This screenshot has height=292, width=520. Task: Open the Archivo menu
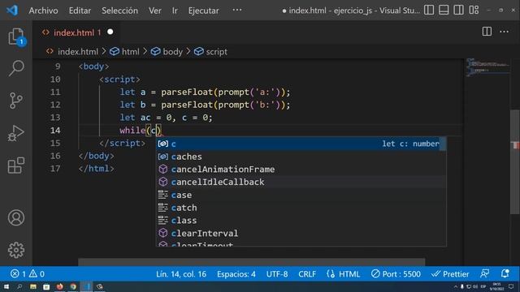coord(43,11)
